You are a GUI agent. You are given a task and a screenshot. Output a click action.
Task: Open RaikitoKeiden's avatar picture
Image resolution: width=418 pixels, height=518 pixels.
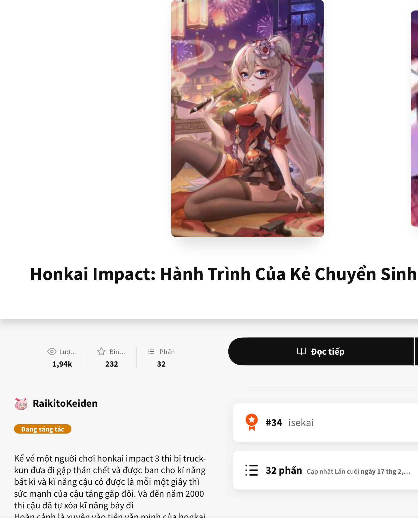click(x=21, y=404)
